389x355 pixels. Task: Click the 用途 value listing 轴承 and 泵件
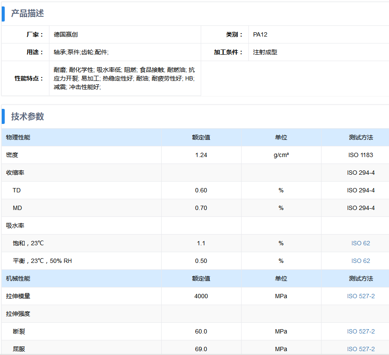[x=81, y=52]
